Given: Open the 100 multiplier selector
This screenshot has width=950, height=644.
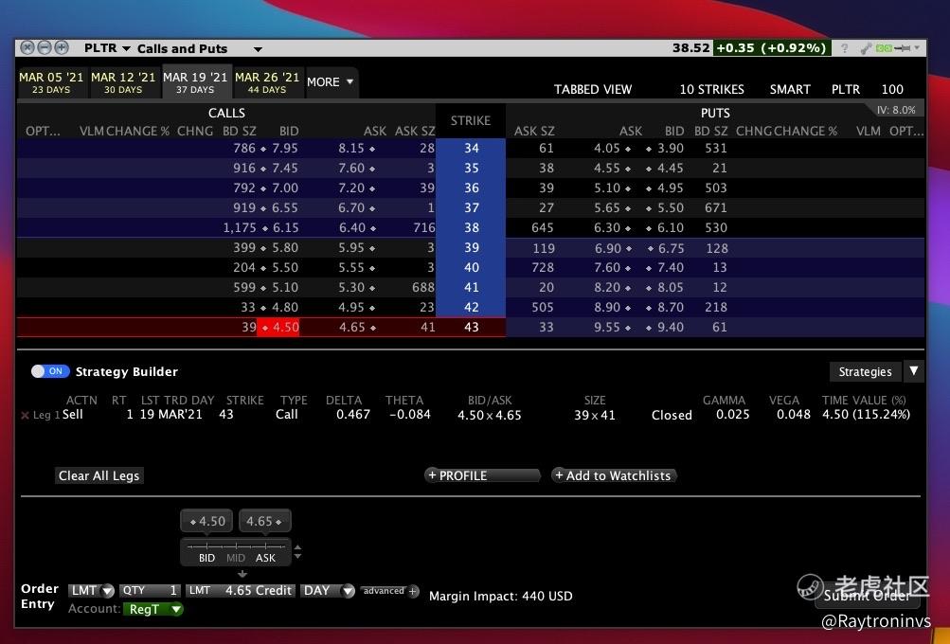Looking at the screenshot, I should coord(892,90).
